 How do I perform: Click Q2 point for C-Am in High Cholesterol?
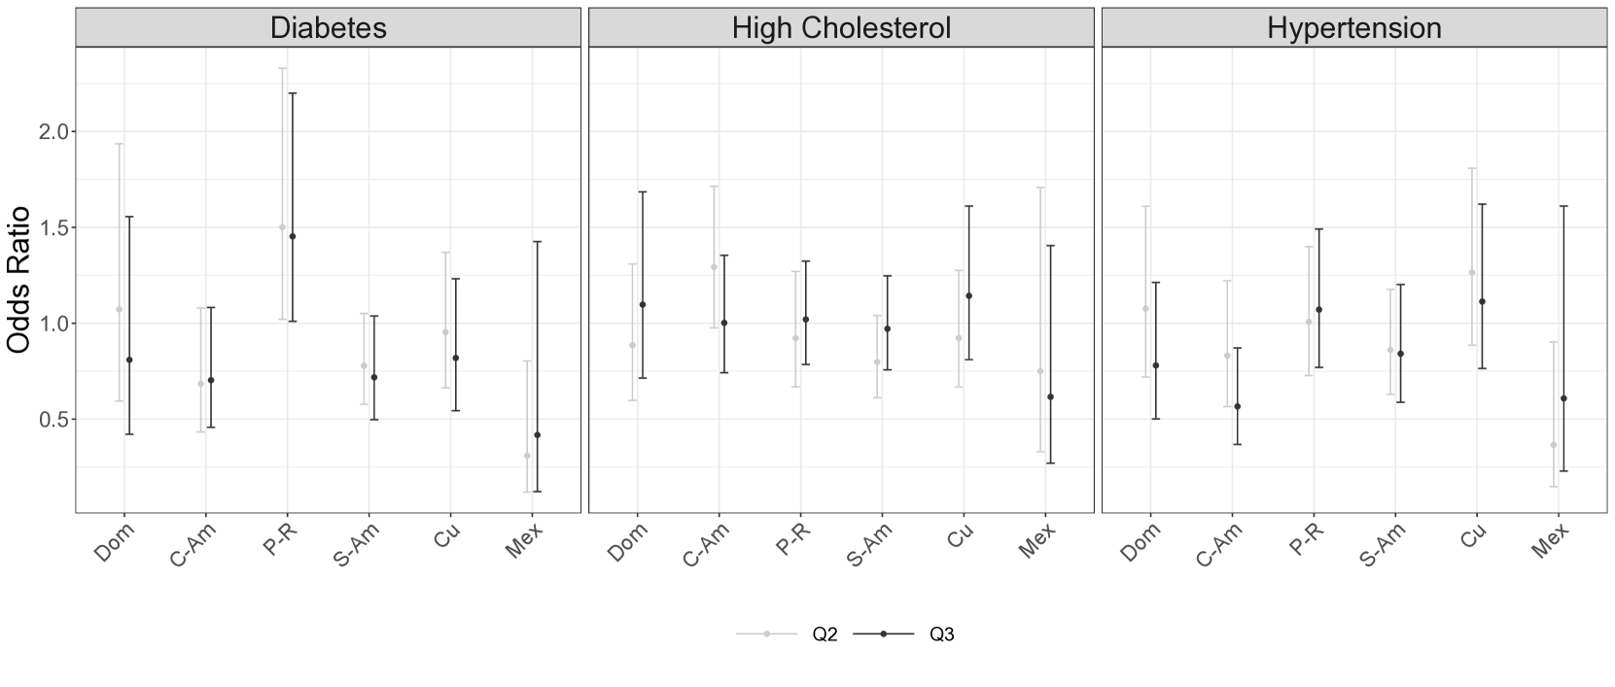pyautogui.click(x=714, y=267)
